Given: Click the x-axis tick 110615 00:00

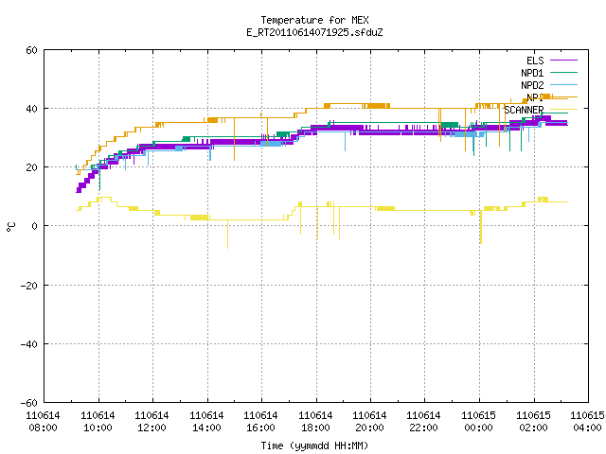Looking at the screenshot, I should pos(479,422).
